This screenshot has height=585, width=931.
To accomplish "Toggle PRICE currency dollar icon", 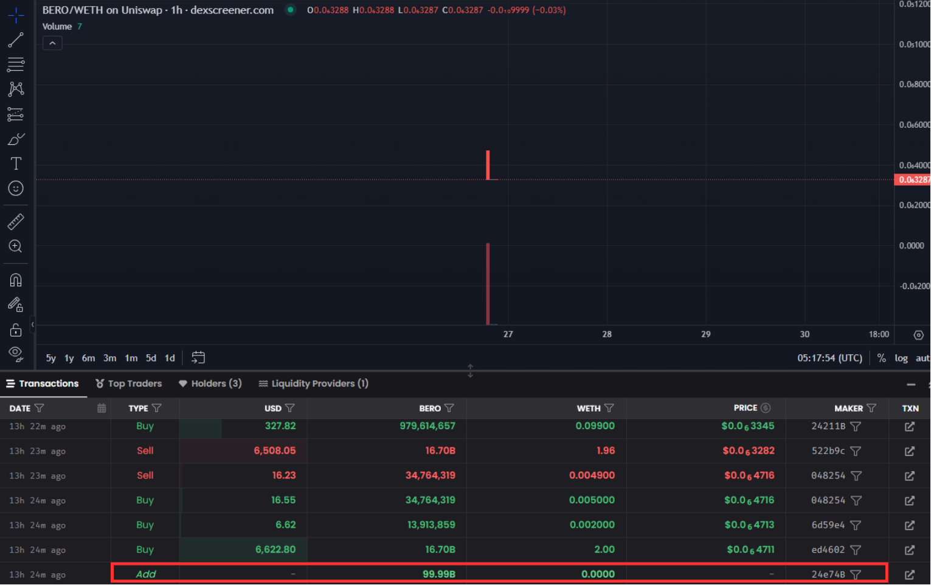I will pos(766,408).
